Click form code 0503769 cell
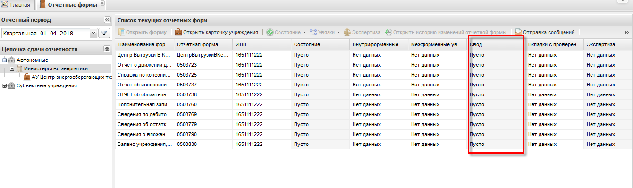Viewport: 633px width, 188px height. 203,114
